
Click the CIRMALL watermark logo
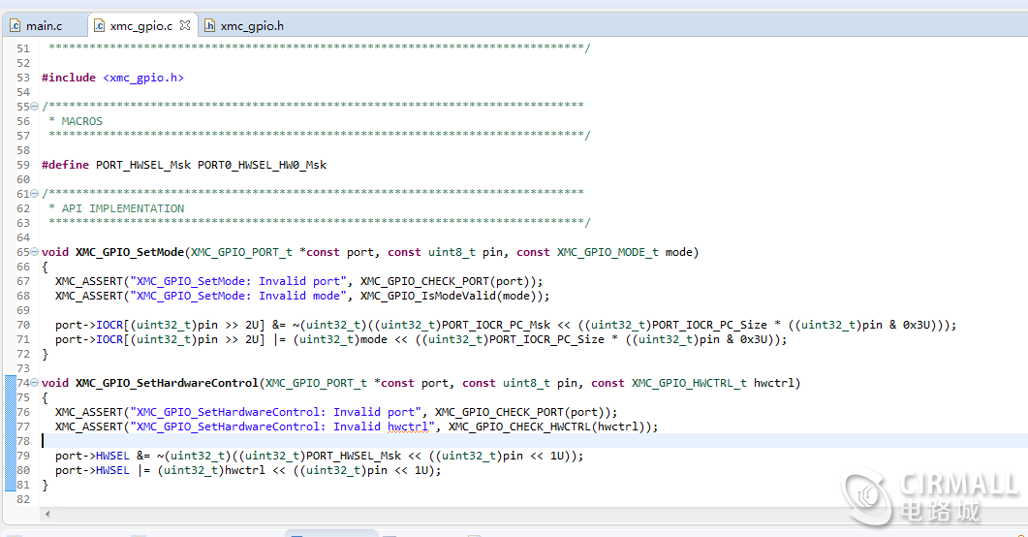tap(929, 496)
